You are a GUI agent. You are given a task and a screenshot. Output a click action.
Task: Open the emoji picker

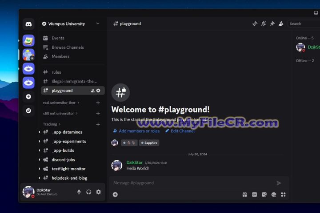[x=274, y=195]
